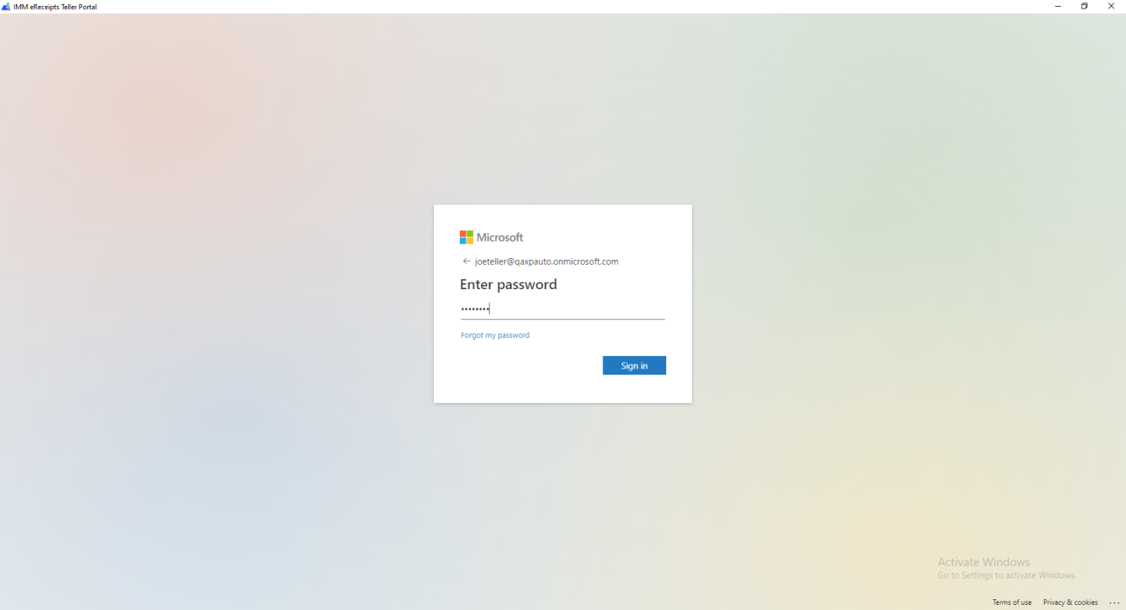Image resolution: width=1126 pixels, height=610 pixels.
Task: Click the joeteller@qaxpauto.onmicrosoft.com account text
Action: click(x=546, y=261)
